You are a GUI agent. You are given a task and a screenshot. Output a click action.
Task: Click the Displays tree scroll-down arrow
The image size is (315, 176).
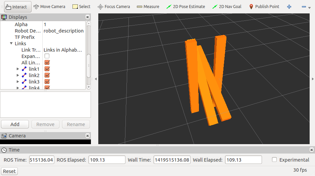coord(89,87)
